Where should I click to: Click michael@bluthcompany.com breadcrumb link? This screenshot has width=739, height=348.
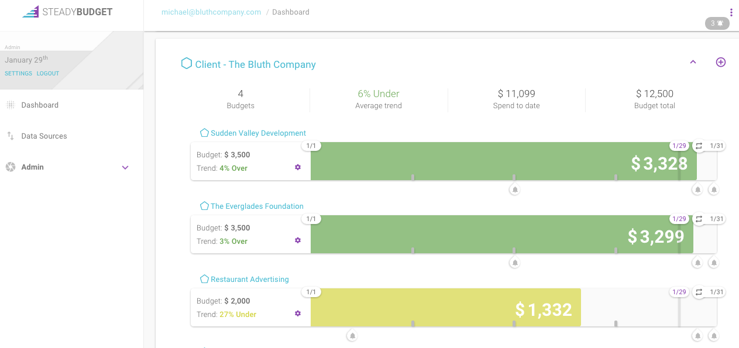pos(211,12)
